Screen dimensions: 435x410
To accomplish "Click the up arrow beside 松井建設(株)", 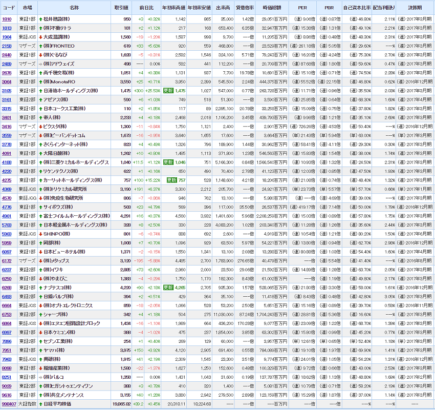I will (40, 19).
